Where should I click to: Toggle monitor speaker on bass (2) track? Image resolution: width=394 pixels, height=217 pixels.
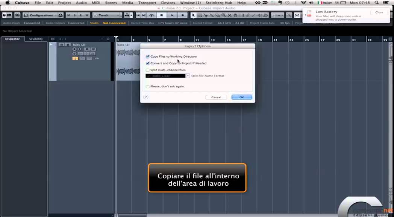pyautogui.click(x=79, y=49)
